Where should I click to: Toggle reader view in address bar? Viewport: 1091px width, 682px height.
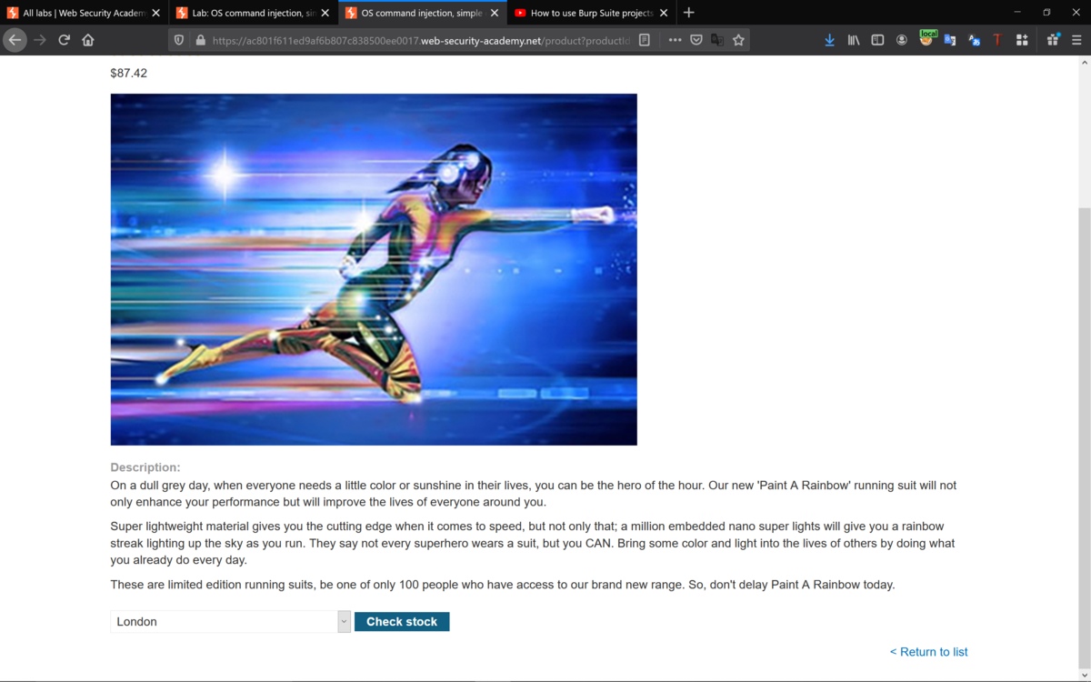click(x=645, y=40)
